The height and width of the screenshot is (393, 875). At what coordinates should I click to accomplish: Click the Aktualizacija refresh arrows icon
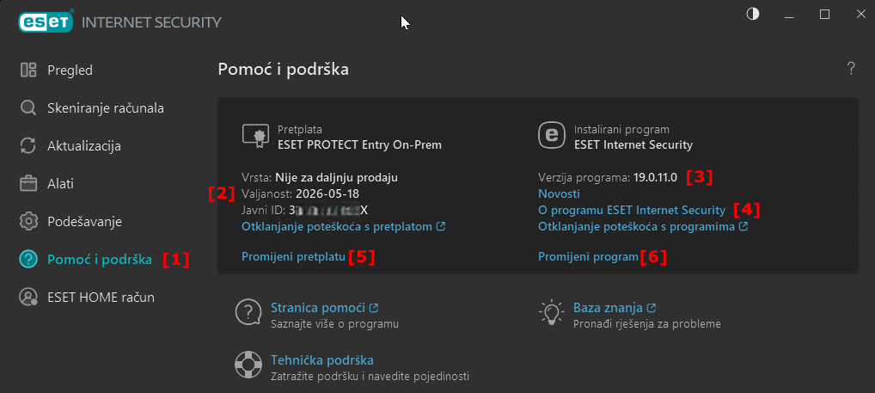[x=28, y=146]
